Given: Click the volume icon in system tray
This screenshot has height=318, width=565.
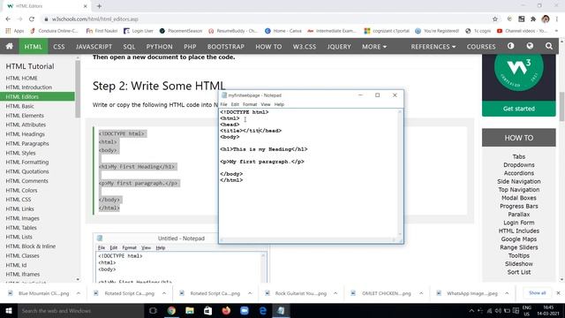Looking at the screenshot, I should click(498, 310).
